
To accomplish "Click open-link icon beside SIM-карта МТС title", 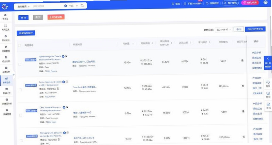I will 68,132.
